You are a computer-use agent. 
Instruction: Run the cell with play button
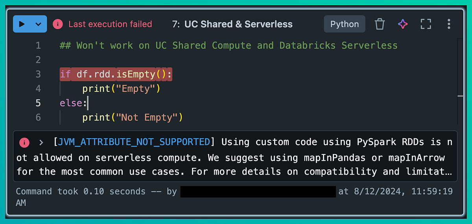22,24
